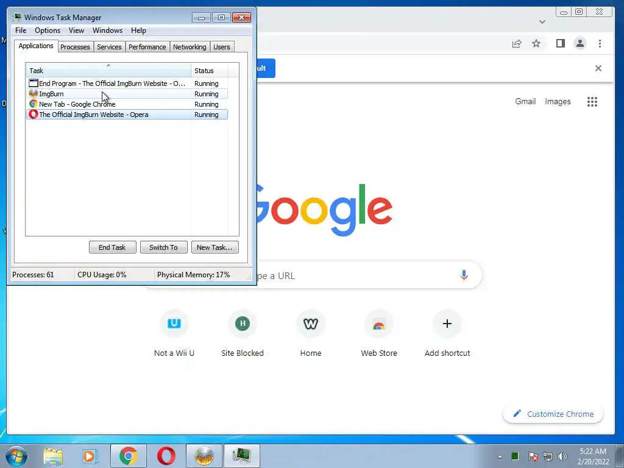Sort by the Status column header
The image size is (624, 468).
(210, 71)
